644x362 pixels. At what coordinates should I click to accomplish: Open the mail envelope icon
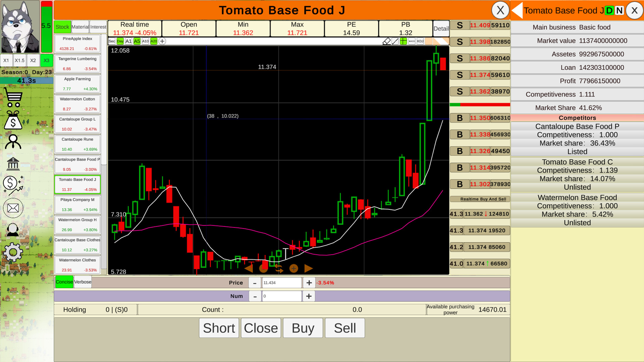click(13, 208)
